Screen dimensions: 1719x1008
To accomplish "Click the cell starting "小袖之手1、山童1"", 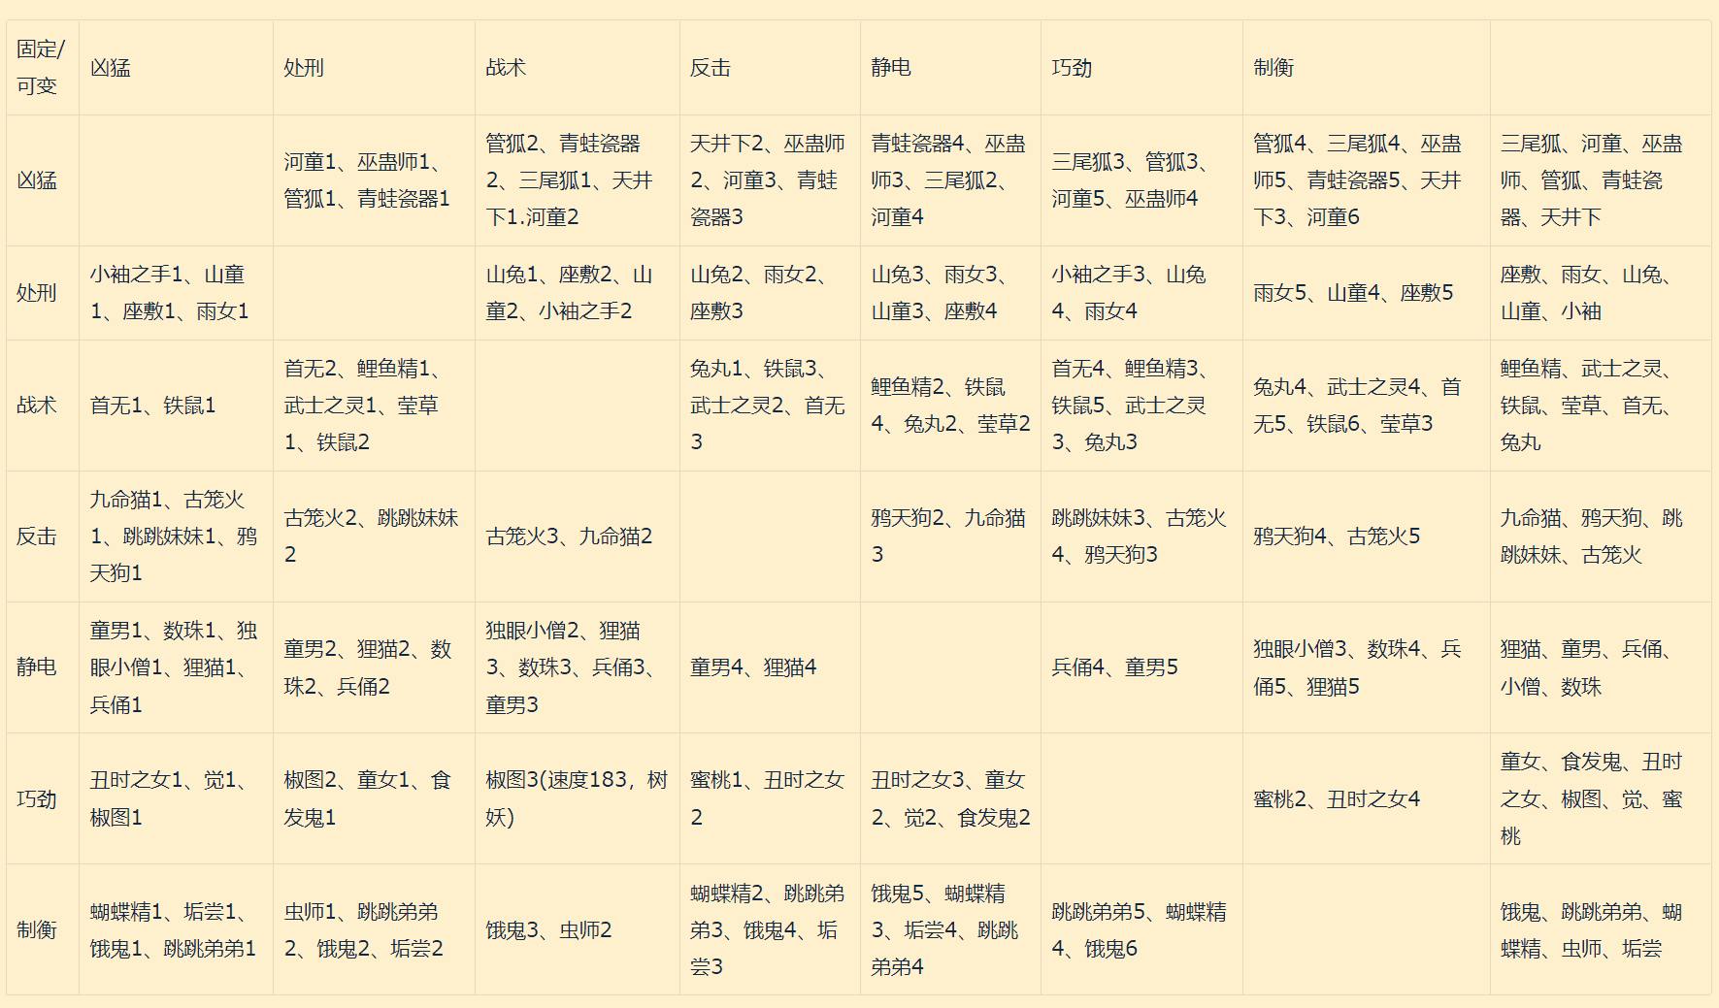I will click(x=176, y=293).
